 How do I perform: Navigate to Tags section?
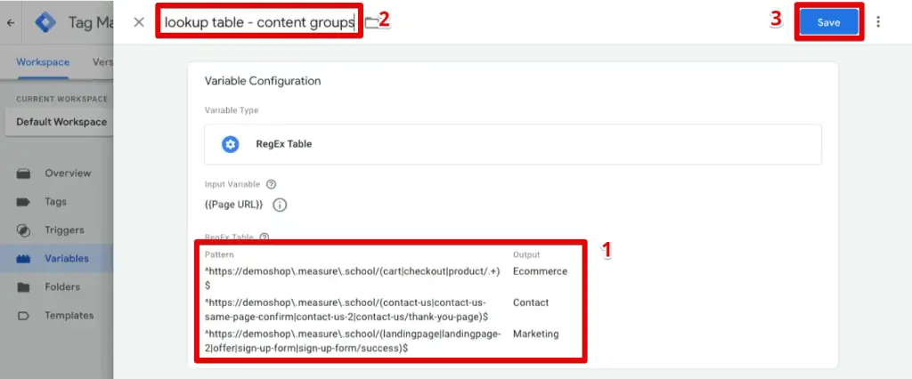(x=55, y=202)
